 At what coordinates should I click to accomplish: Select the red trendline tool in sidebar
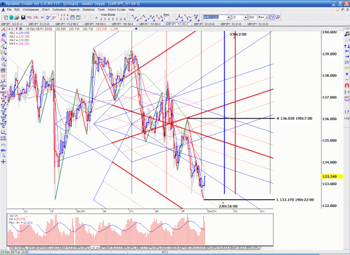[3, 29]
